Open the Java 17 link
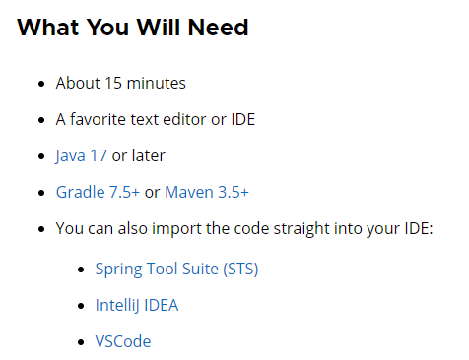This screenshot has width=469, height=360. tap(81, 155)
